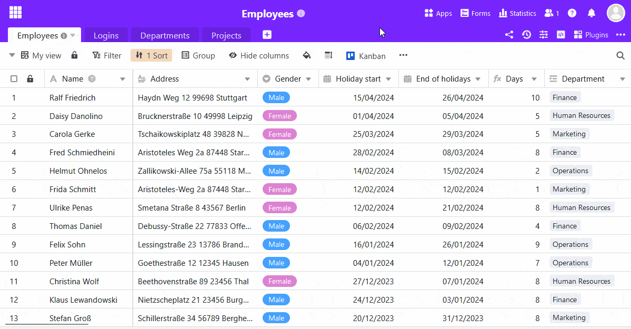The height and width of the screenshot is (329, 631).
Task: Click the paint bucket row color icon
Action: [307, 55]
